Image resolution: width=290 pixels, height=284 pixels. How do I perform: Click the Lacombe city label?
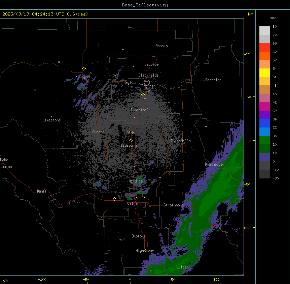(x=151, y=64)
